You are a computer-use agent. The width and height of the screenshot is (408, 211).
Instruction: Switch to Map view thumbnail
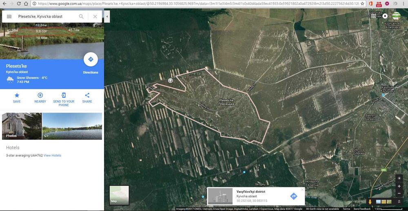(119, 195)
